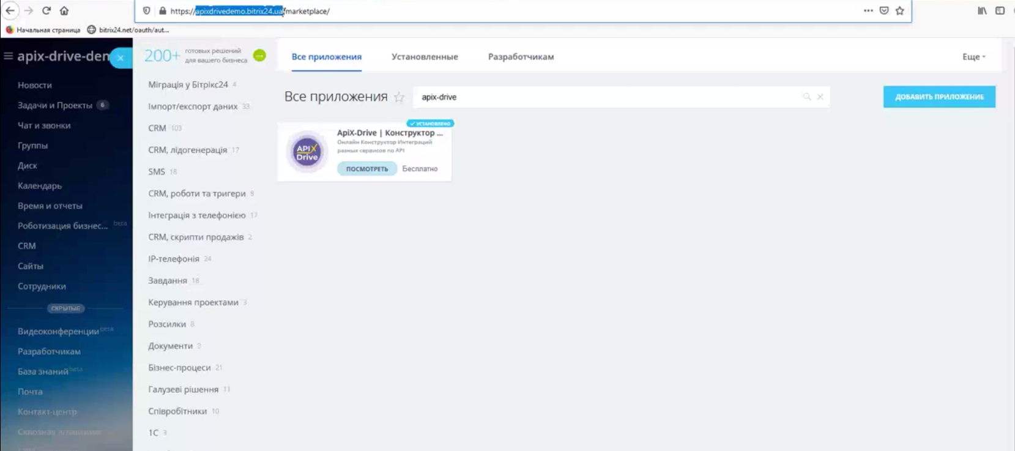The width and height of the screenshot is (1015, 451).
Task: Open Сотрудники in sidebar
Action: (42, 286)
